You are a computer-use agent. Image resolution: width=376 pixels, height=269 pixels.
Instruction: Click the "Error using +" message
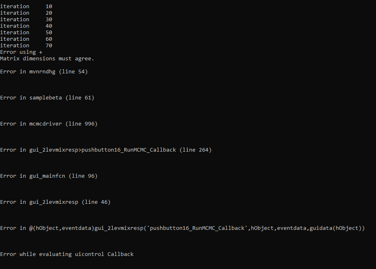pos(21,52)
